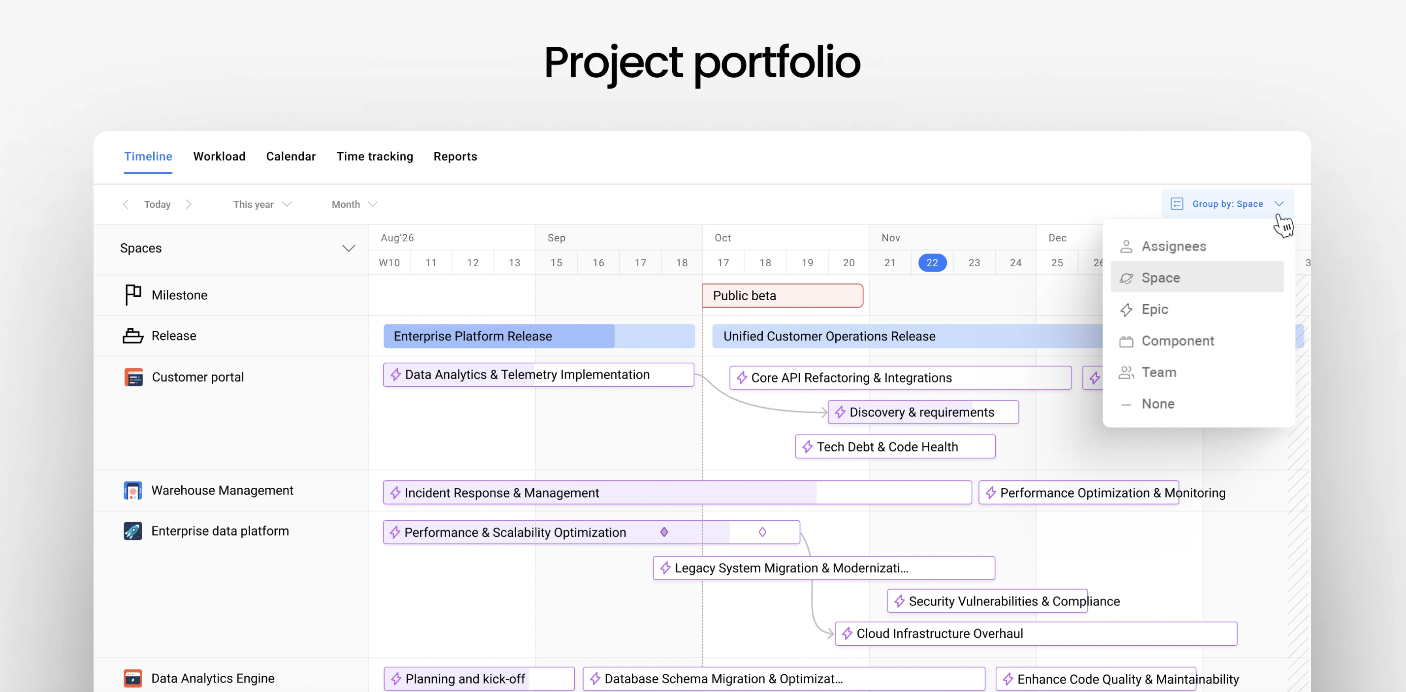
Task: Open Database Schema Migration & Optimization epic
Action: tap(784, 679)
